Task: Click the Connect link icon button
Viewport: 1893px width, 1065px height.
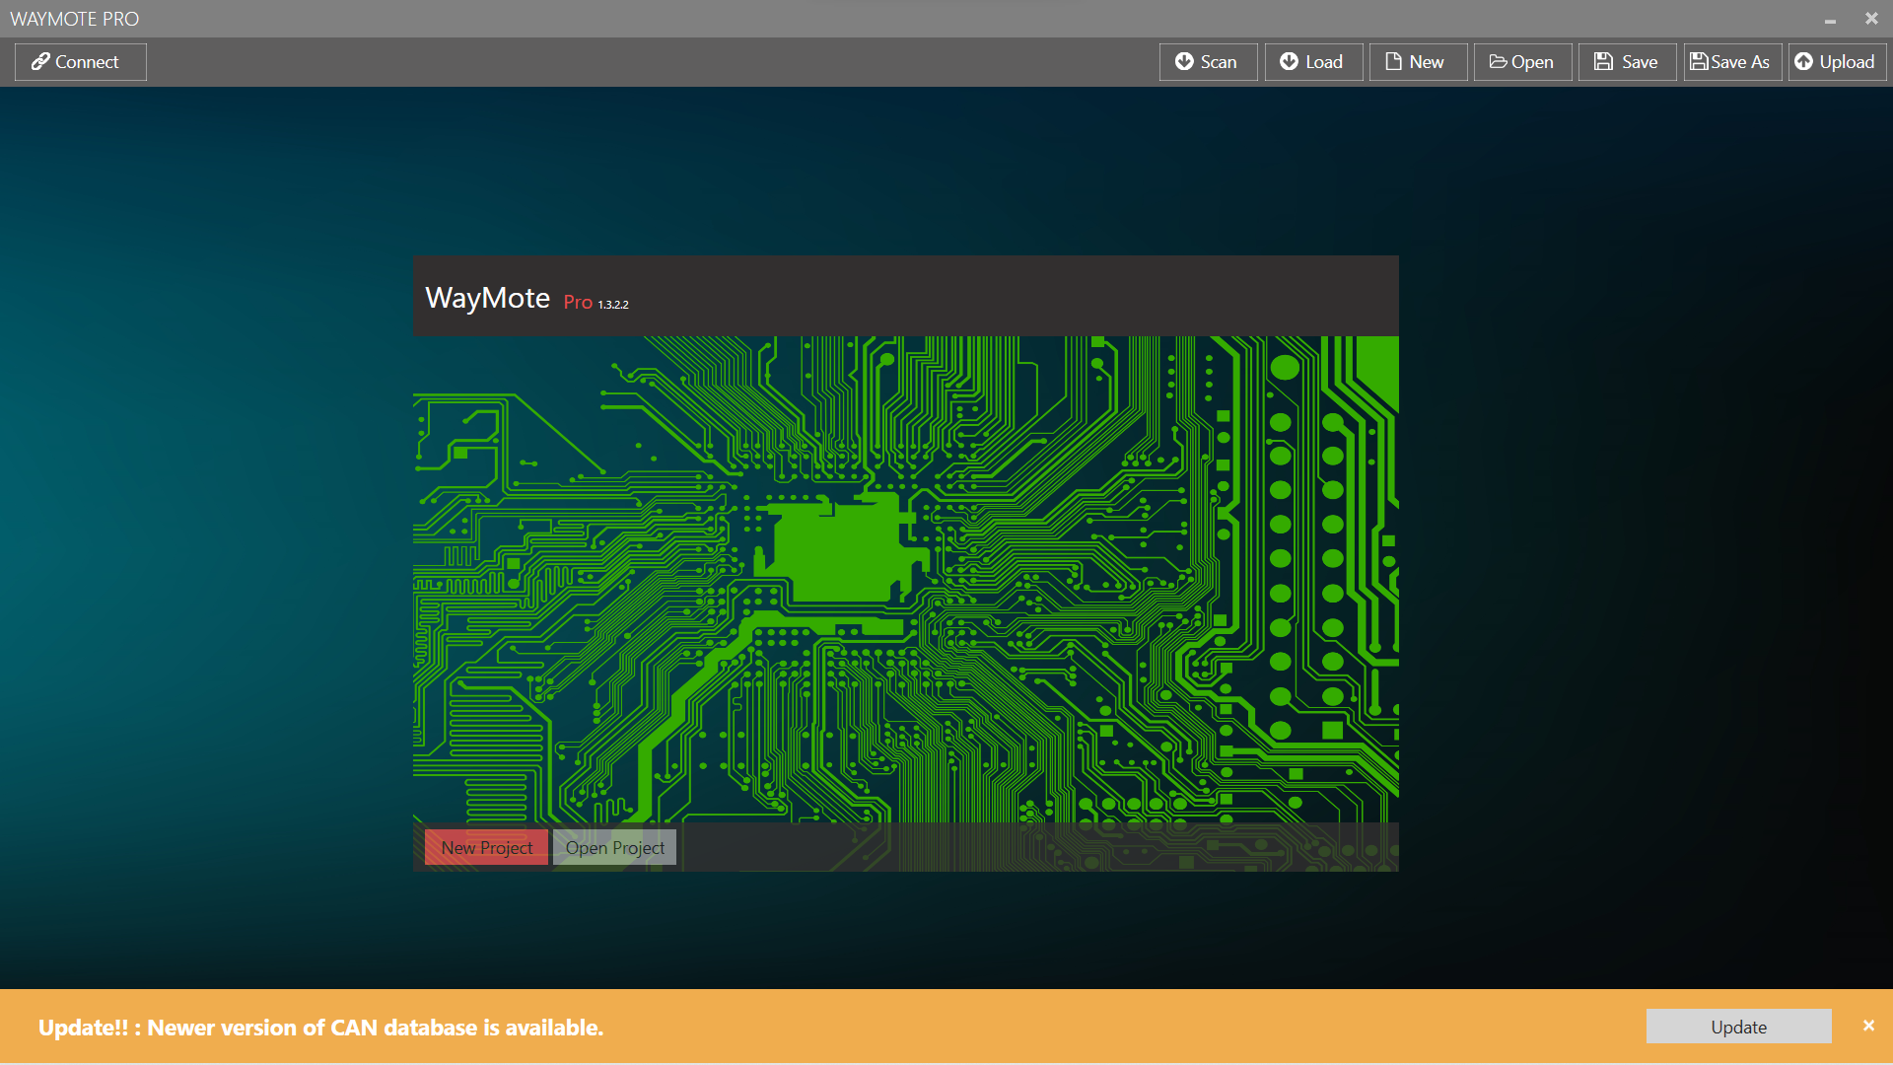Action: pyautogui.click(x=80, y=62)
